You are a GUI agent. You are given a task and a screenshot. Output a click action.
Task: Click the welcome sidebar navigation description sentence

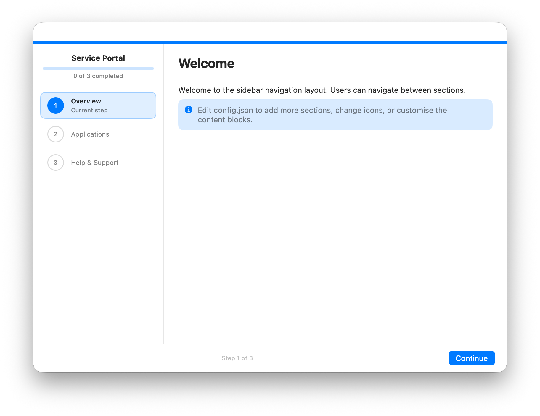[x=322, y=90]
